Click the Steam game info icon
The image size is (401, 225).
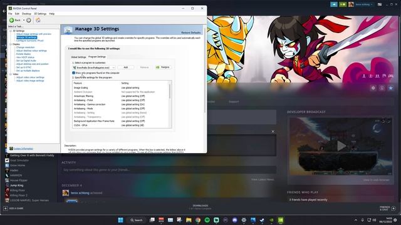(382, 88)
